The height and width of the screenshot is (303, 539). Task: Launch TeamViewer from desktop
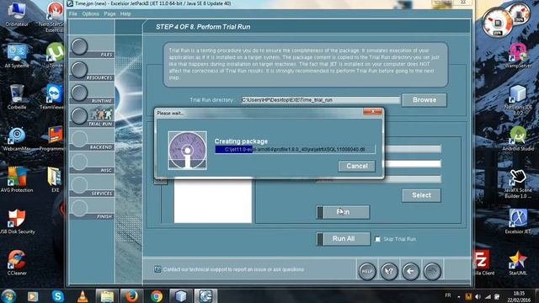pyautogui.click(x=54, y=98)
